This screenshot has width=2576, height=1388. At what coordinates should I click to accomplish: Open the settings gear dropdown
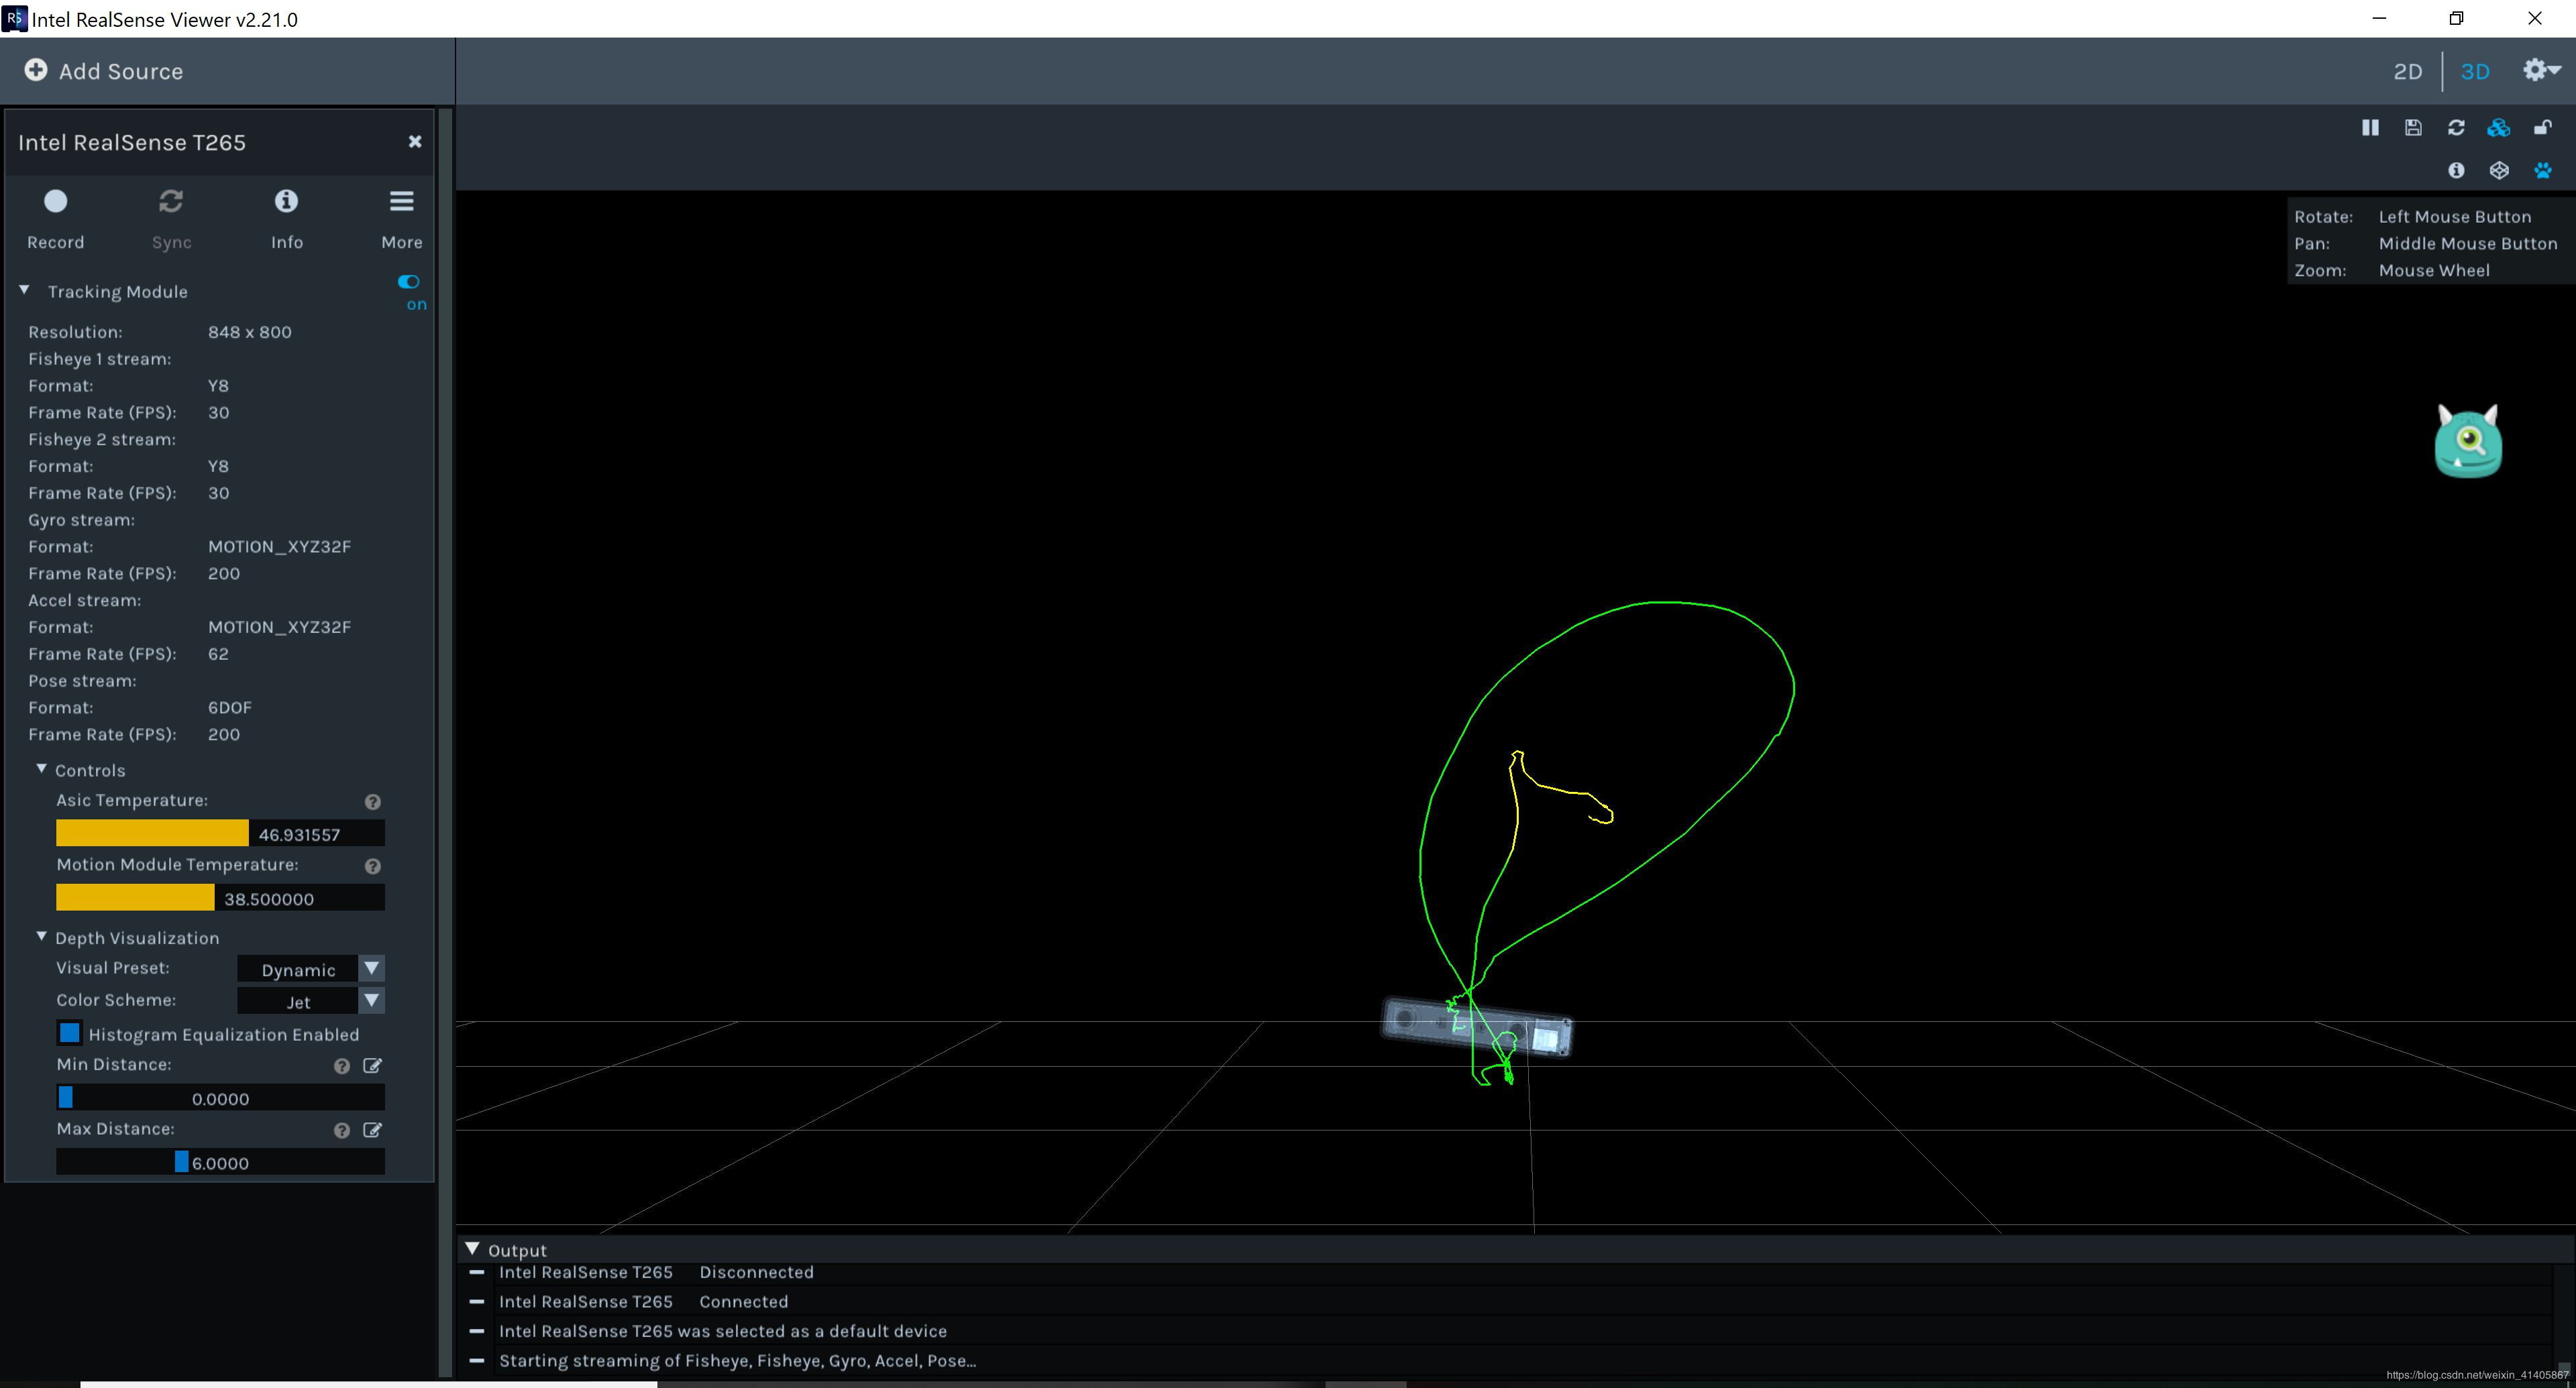pos(2539,70)
